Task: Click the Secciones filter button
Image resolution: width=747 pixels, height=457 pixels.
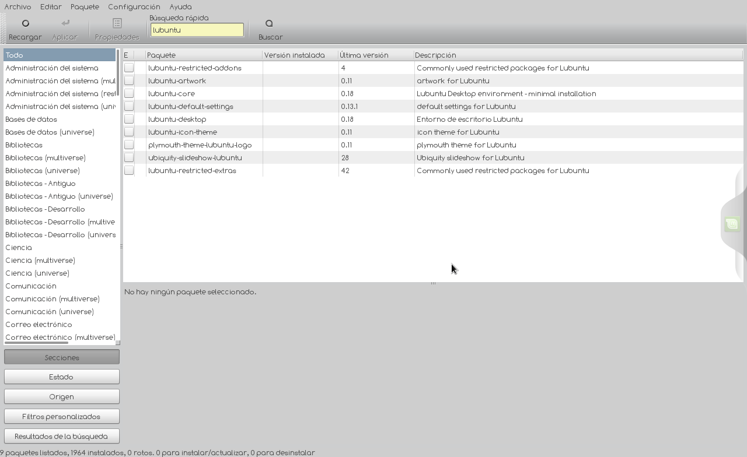Action: click(x=62, y=357)
